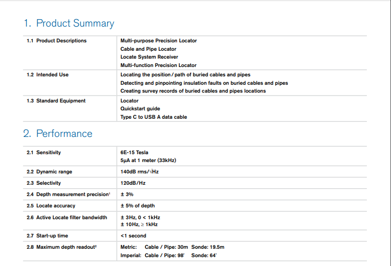Click the "Cable and Pipe Locator" line
This screenshot has width=391, height=266.
[x=148, y=49]
